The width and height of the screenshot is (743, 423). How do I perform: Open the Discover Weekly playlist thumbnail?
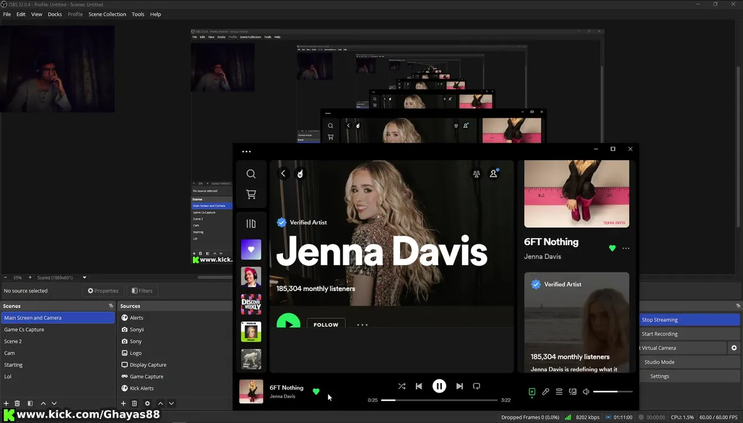coord(251,304)
